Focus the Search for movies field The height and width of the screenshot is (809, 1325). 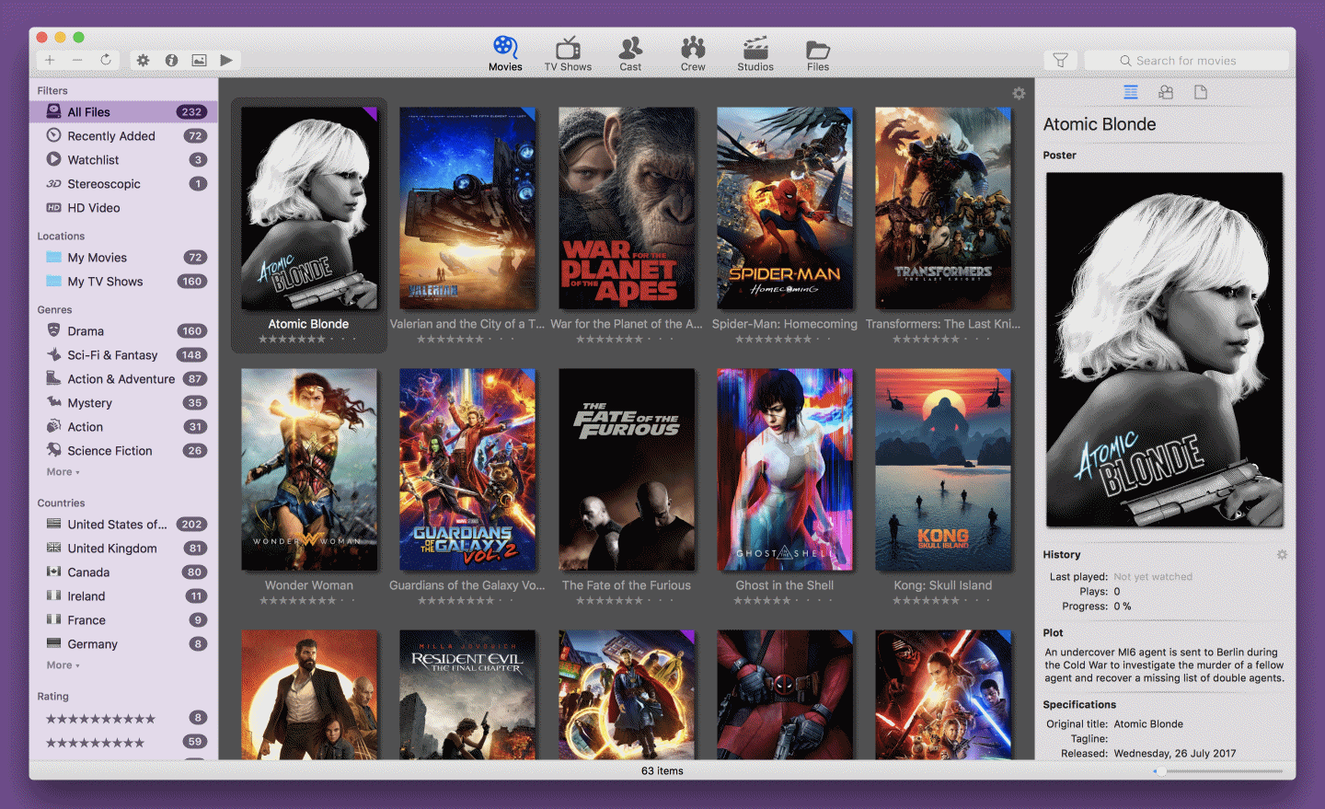pyautogui.click(x=1186, y=60)
